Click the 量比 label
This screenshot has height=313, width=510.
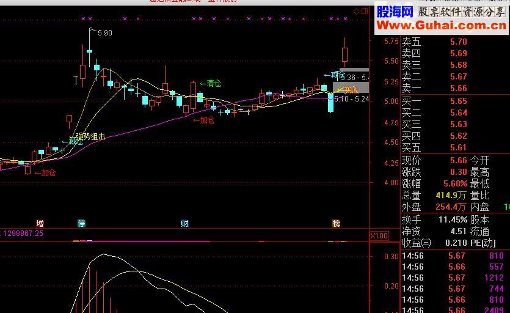click(479, 196)
